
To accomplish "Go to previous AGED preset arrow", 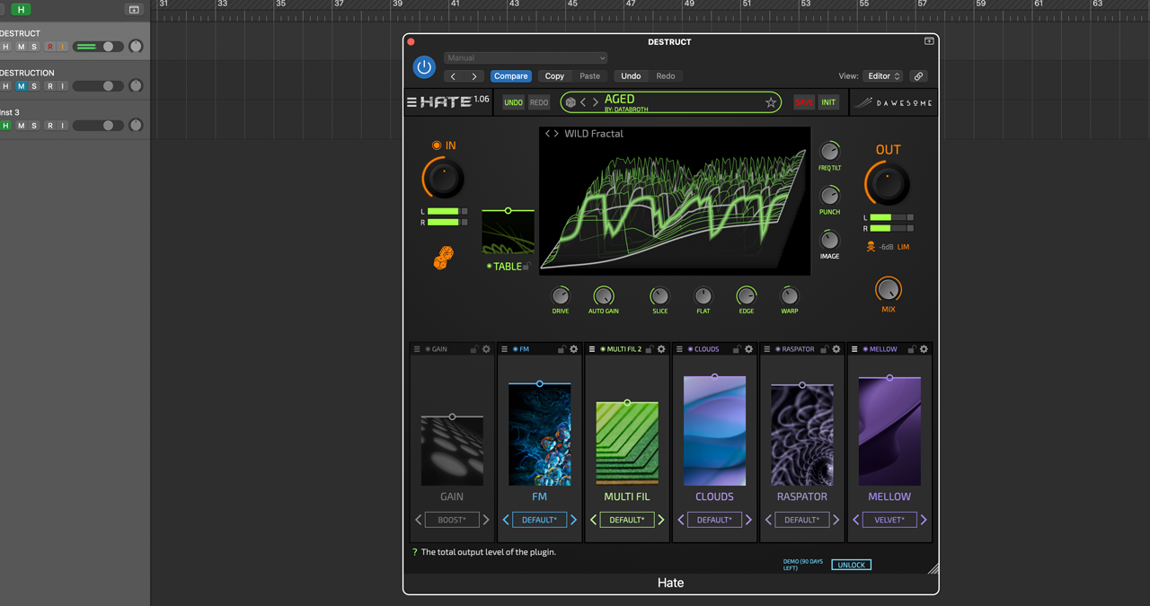I will [x=583, y=102].
